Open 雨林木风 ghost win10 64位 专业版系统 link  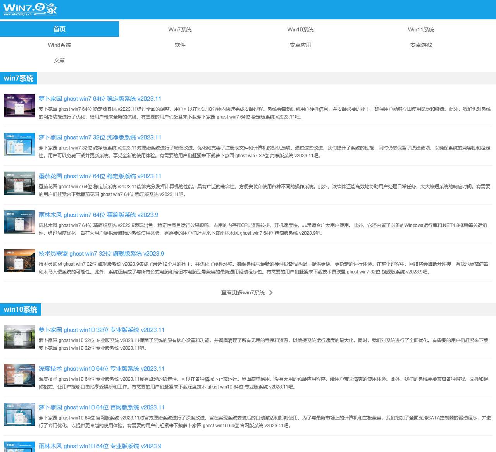pyautogui.click(x=100, y=446)
